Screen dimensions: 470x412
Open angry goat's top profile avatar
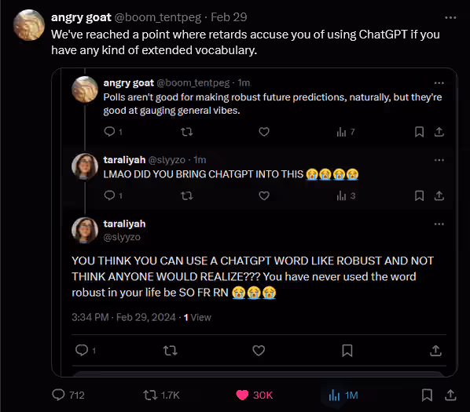tap(29, 25)
